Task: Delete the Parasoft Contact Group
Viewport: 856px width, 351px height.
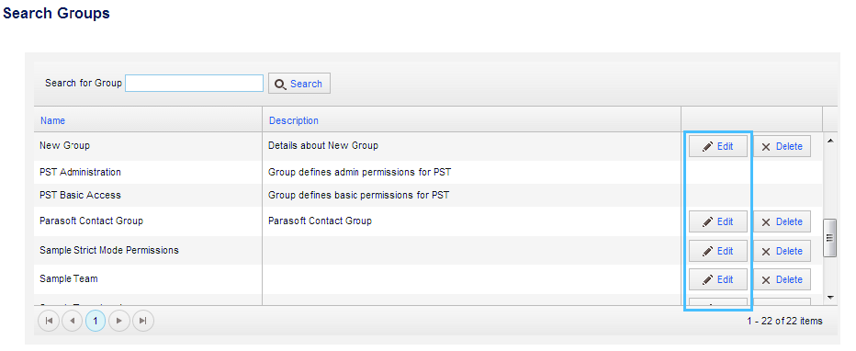Action: [x=782, y=221]
